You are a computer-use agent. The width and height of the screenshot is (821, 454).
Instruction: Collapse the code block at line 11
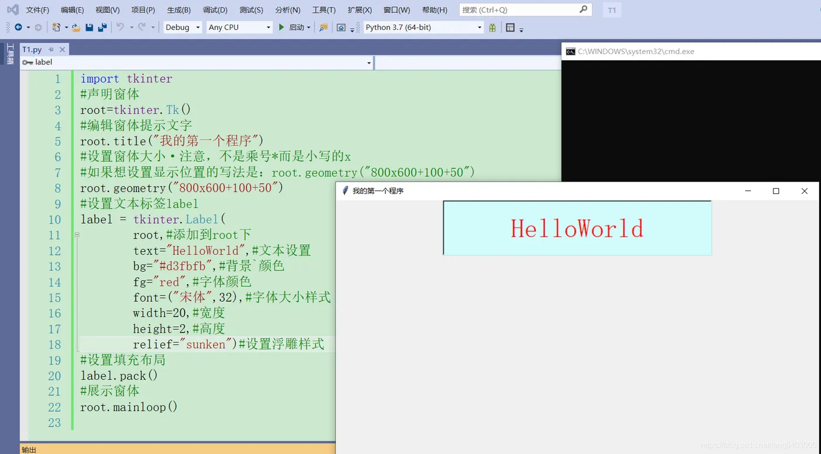(77, 235)
